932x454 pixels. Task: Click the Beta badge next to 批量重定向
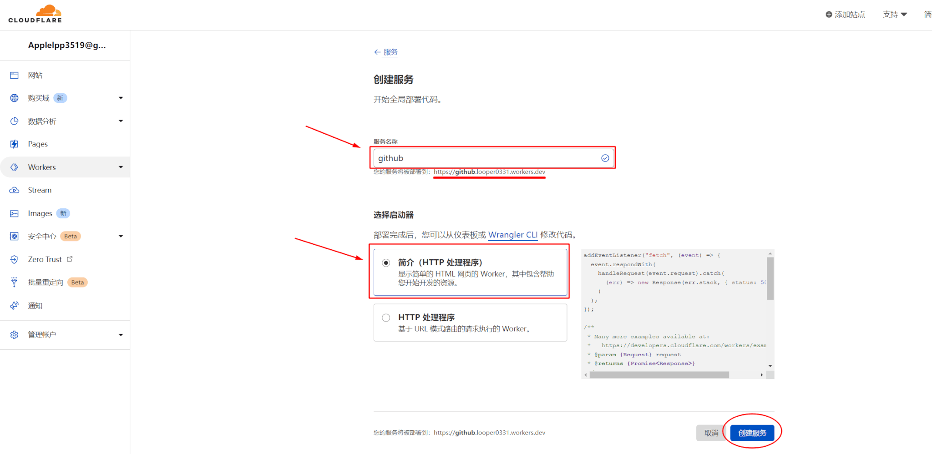pos(77,282)
